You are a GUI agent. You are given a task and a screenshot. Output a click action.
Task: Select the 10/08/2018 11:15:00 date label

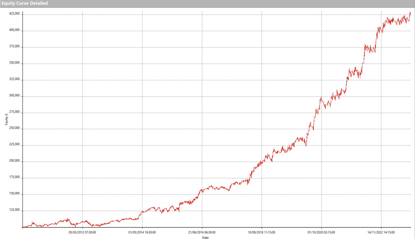pyautogui.click(x=262, y=232)
